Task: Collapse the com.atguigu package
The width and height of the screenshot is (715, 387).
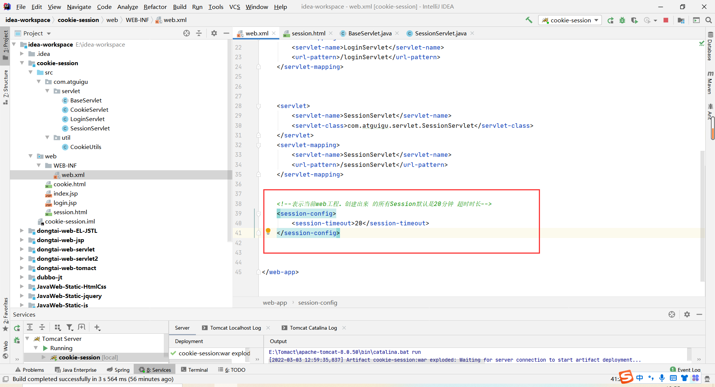Action: point(39,82)
